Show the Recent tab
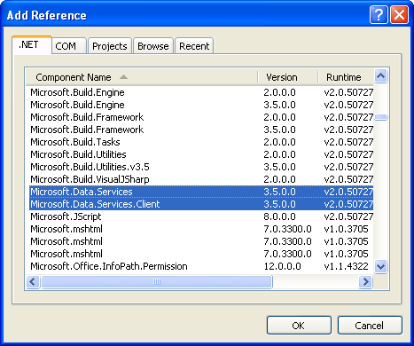414x346 pixels. click(194, 46)
